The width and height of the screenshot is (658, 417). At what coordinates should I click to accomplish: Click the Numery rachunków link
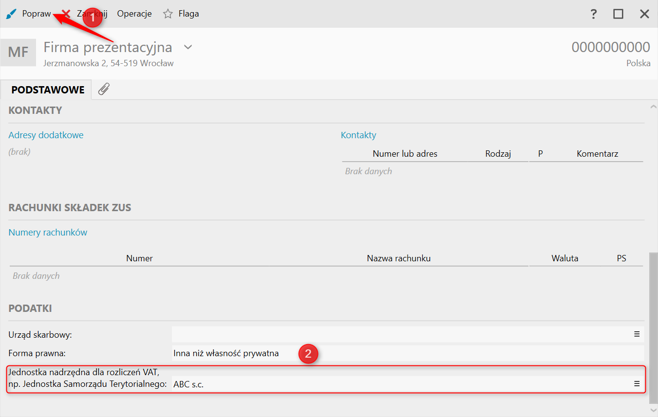click(48, 233)
